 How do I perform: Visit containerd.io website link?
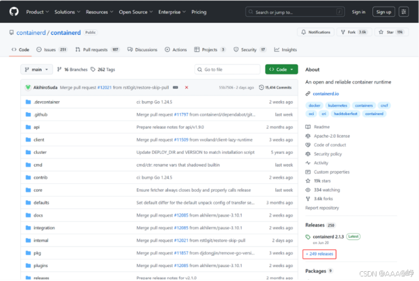[326, 94]
